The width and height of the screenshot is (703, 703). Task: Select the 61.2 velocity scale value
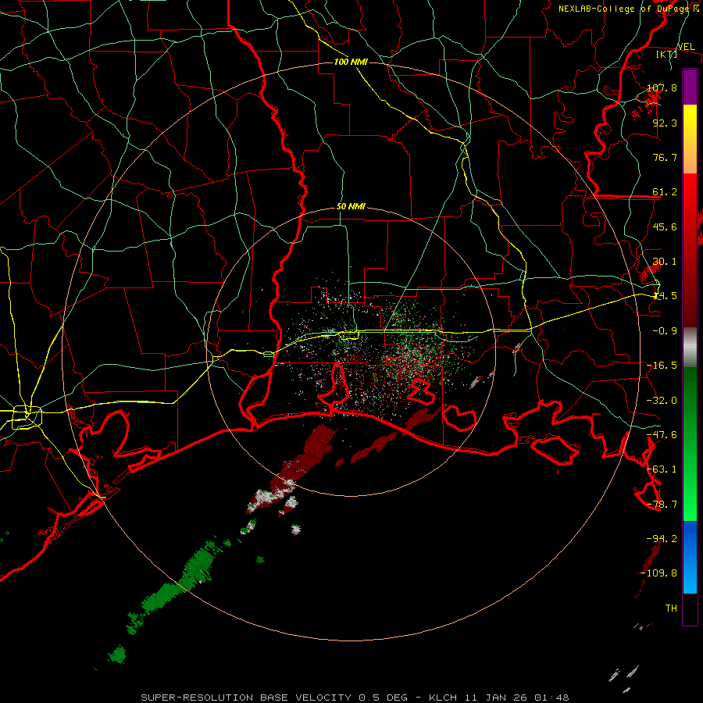(x=665, y=192)
